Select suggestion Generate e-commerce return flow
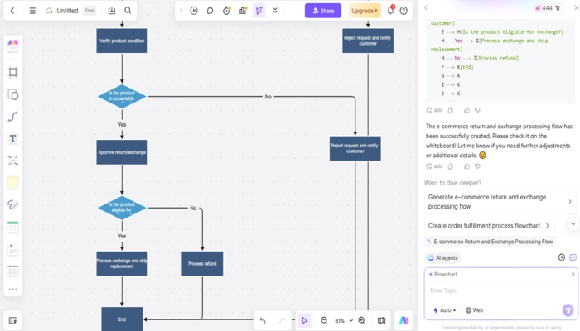The height and width of the screenshot is (331, 580). point(500,202)
